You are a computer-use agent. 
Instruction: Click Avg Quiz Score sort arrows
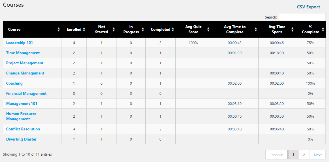point(208,30)
